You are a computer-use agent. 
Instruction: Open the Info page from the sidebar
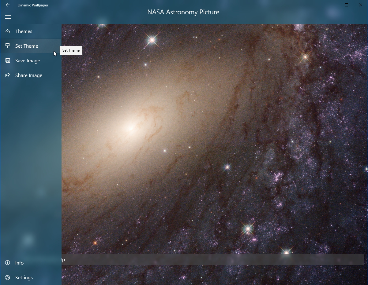[19, 263]
